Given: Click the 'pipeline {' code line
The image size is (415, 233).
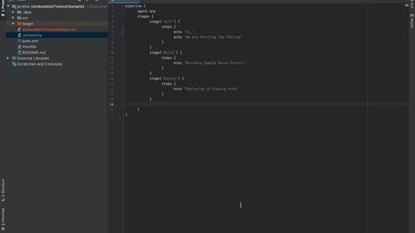Looking at the screenshot, I should 136,6.
